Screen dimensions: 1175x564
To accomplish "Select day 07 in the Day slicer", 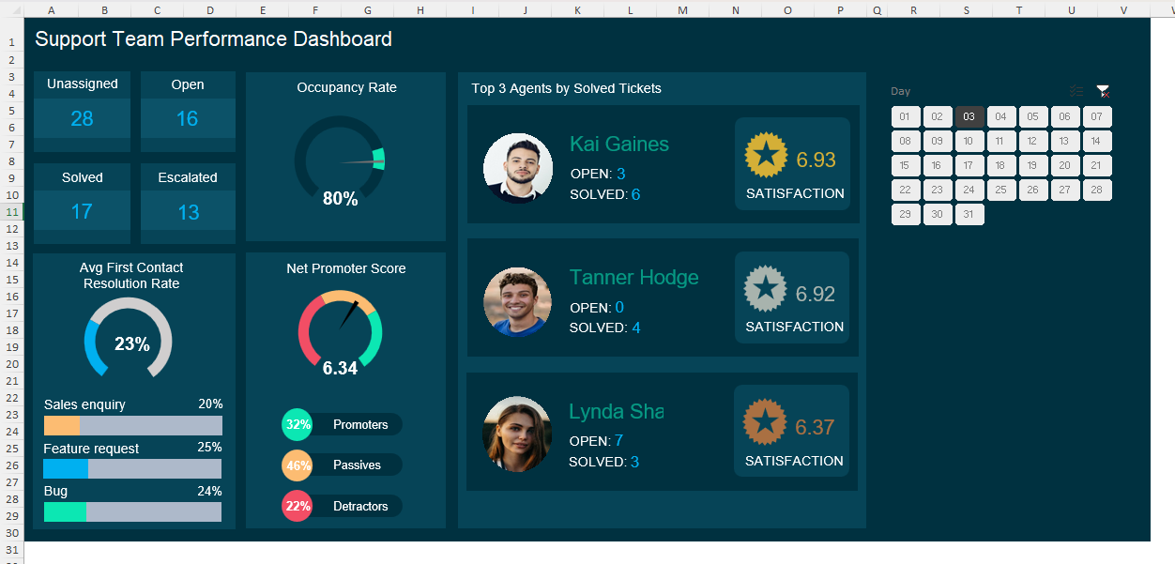I will [x=1097, y=117].
